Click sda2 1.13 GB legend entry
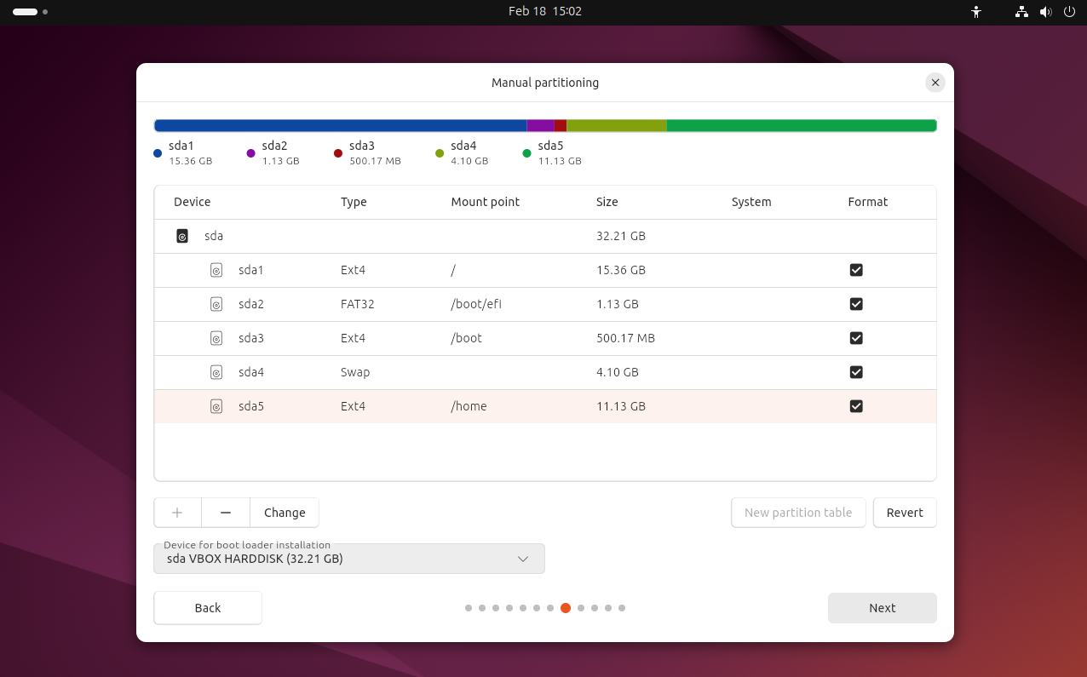The width and height of the screenshot is (1087, 677). 273,153
